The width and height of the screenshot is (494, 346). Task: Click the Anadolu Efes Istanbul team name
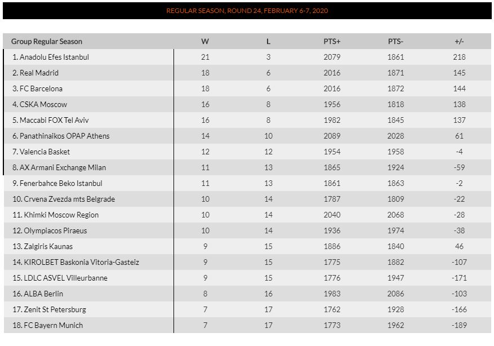[54, 57]
